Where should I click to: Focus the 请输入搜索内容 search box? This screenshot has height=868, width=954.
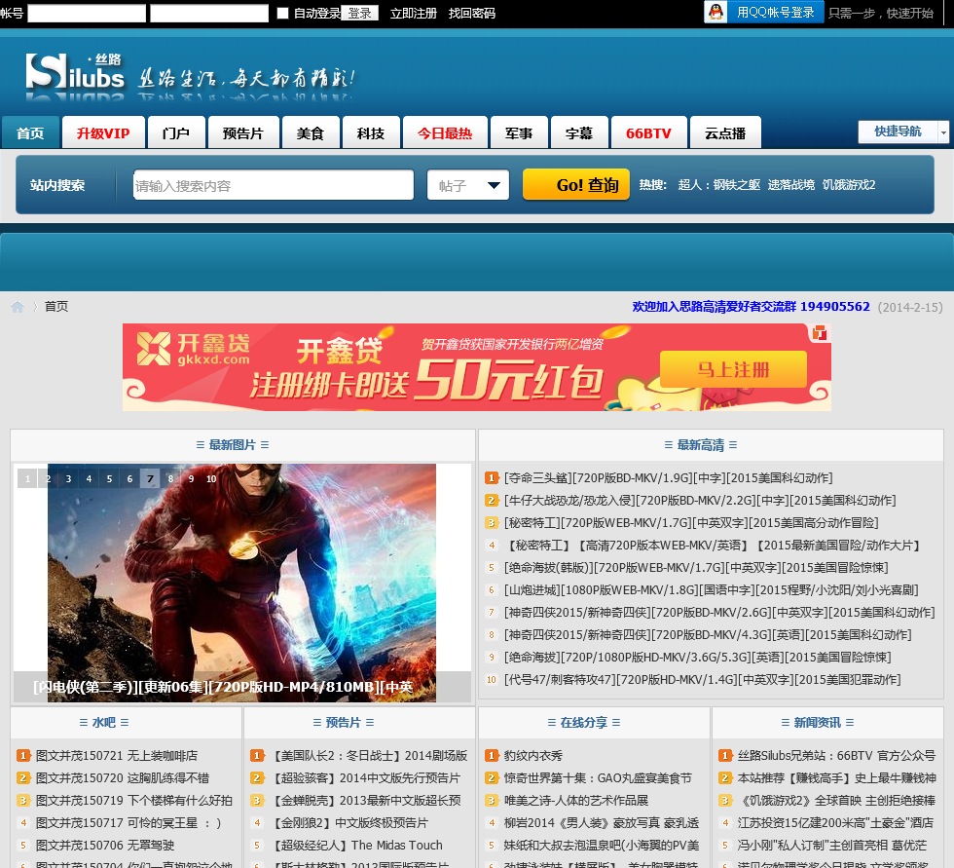(x=274, y=185)
